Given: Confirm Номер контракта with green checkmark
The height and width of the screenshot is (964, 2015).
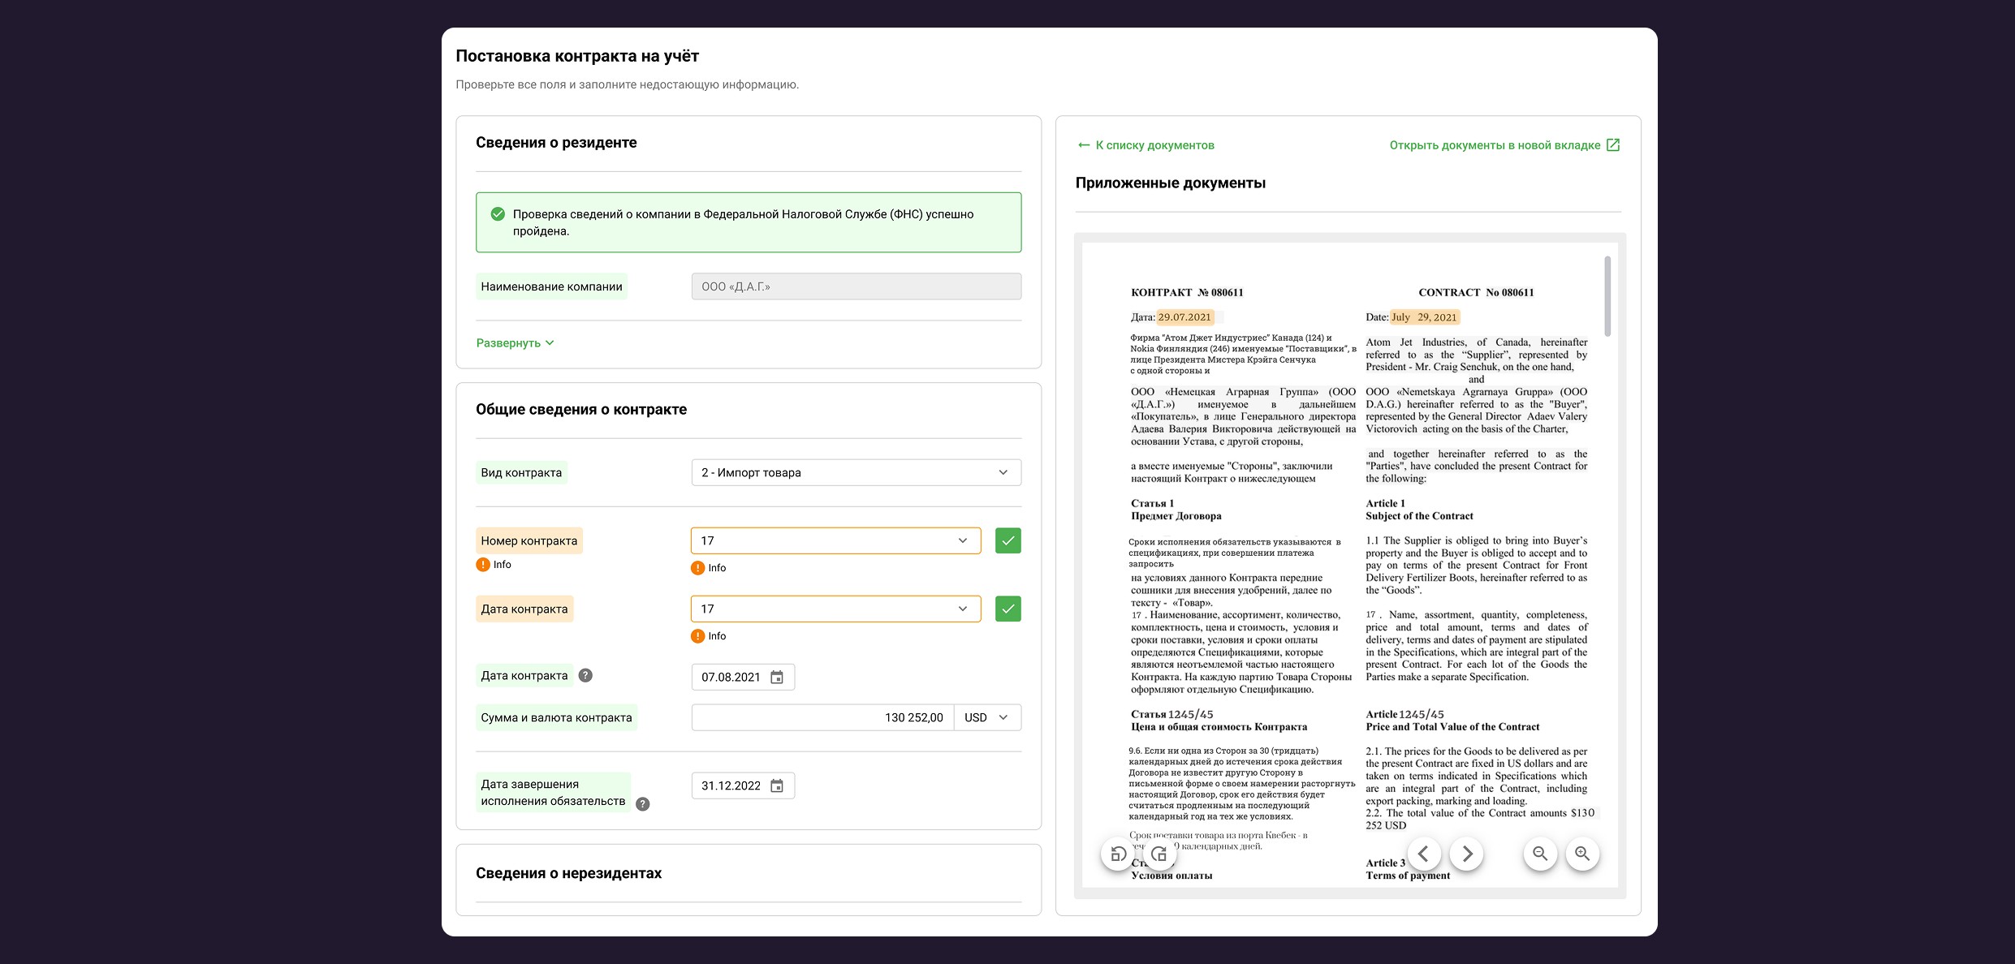Looking at the screenshot, I should (x=1007, y=540).
